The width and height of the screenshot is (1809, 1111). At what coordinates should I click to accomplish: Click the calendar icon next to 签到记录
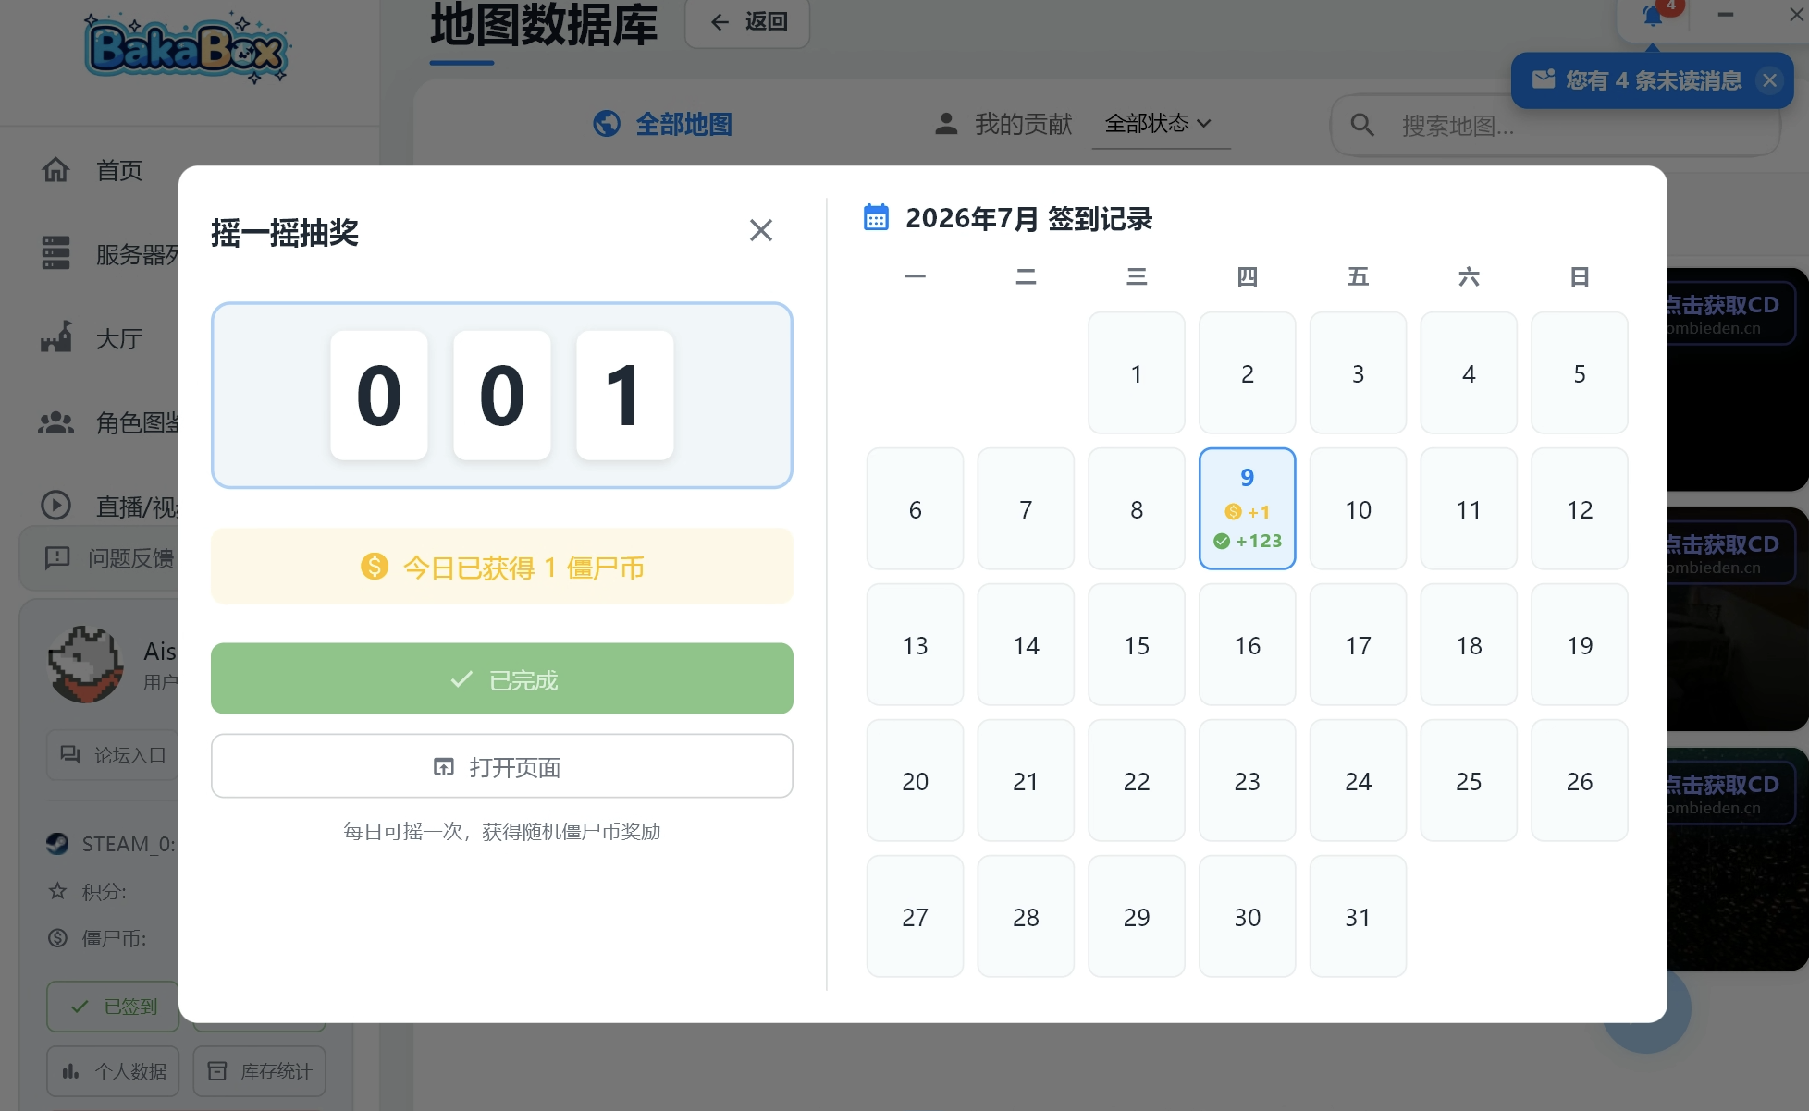pos(876,218)
